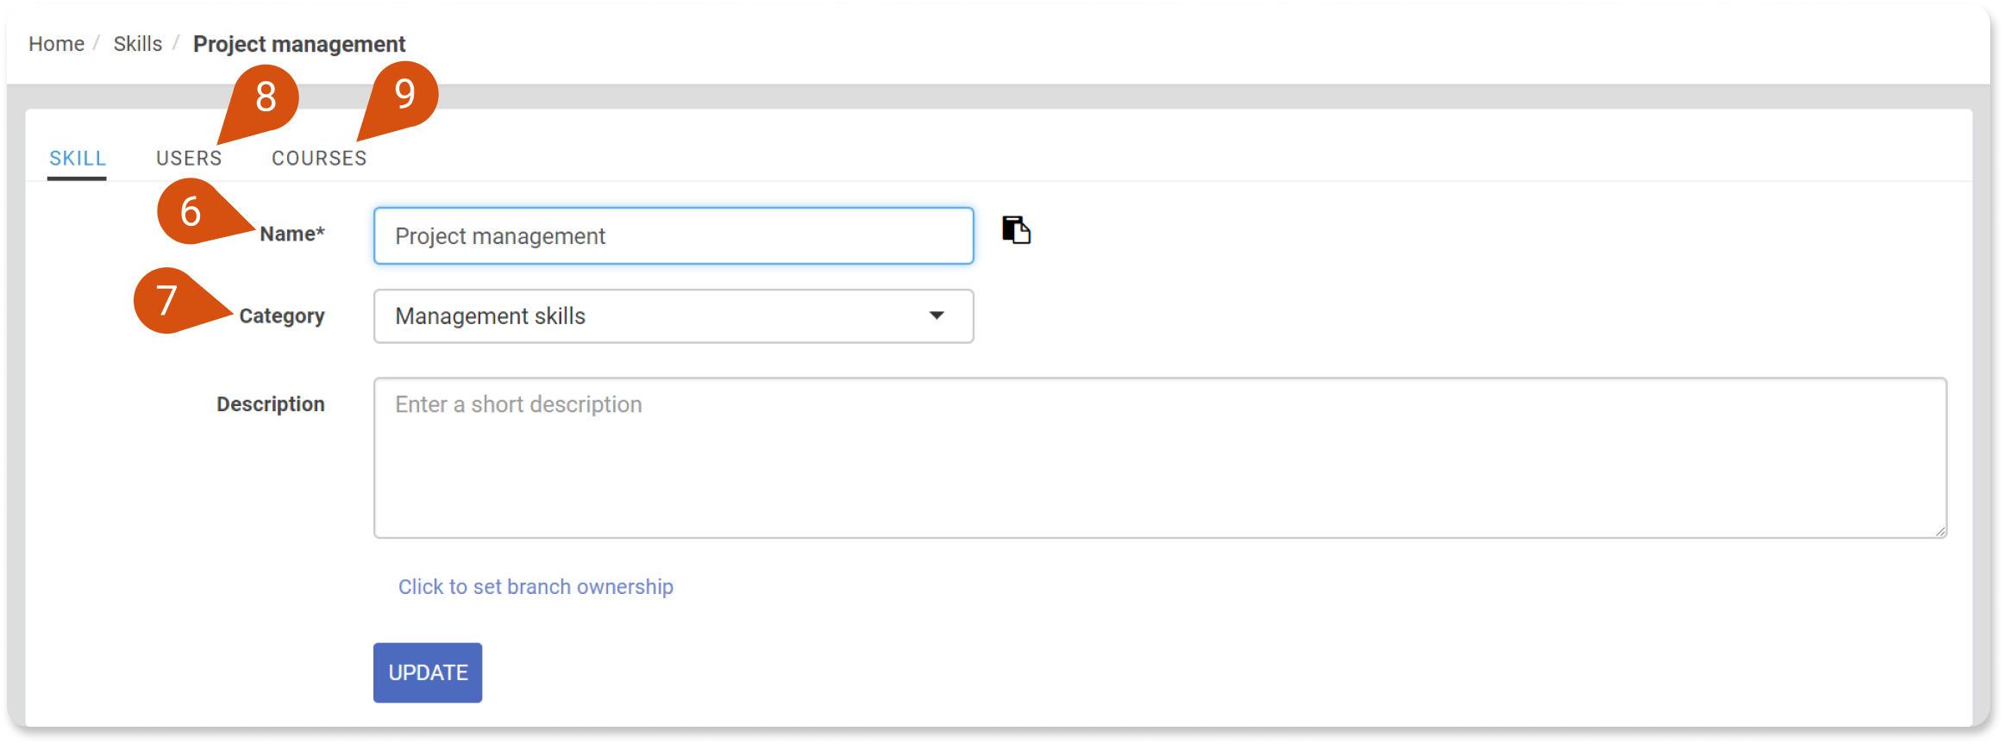This screenshot has width=2004, height=744.
Task: Click the Project management breadcrumb title
Action: [x=299, y=44]
